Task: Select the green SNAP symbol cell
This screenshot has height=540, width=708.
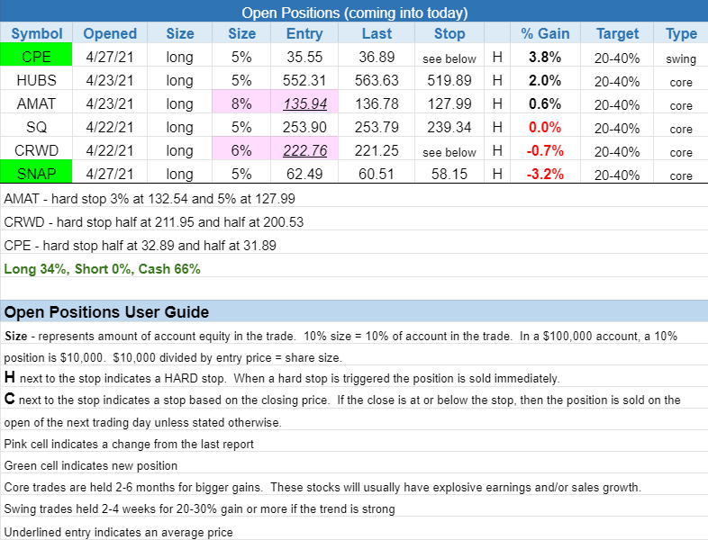Action: point(36,171)
